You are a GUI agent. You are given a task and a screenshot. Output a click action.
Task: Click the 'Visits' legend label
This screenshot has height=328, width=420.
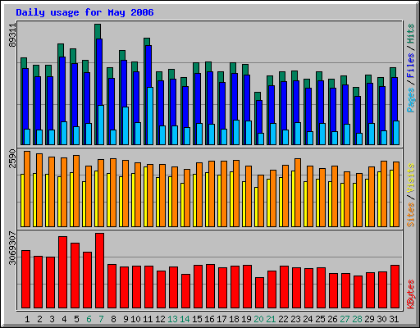coord(411,179)
